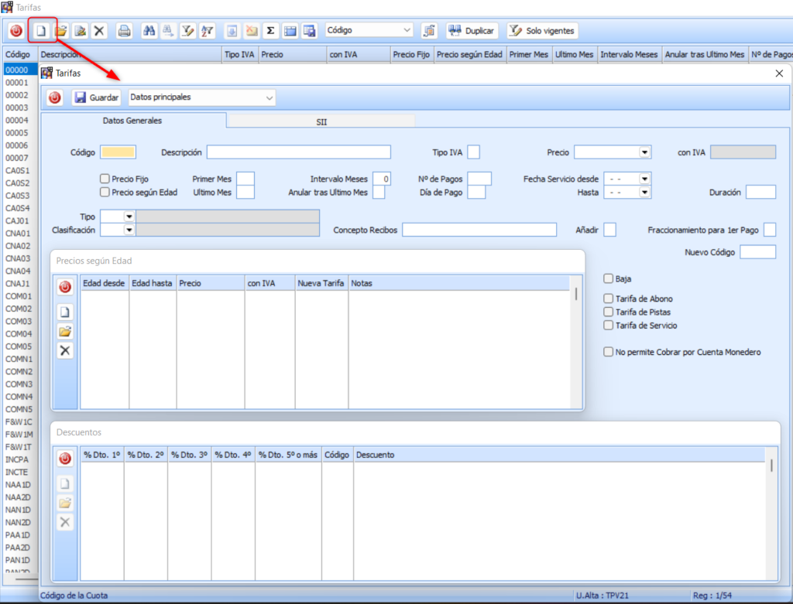Click the delete X icon in main toolbar
The width and height of the screenshot is (793, 604).
(x=99, y=31)
